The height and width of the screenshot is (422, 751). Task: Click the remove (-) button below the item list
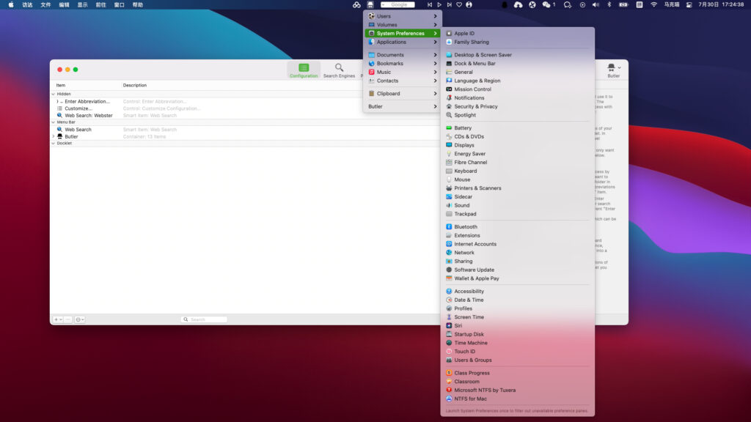(67, 319)
